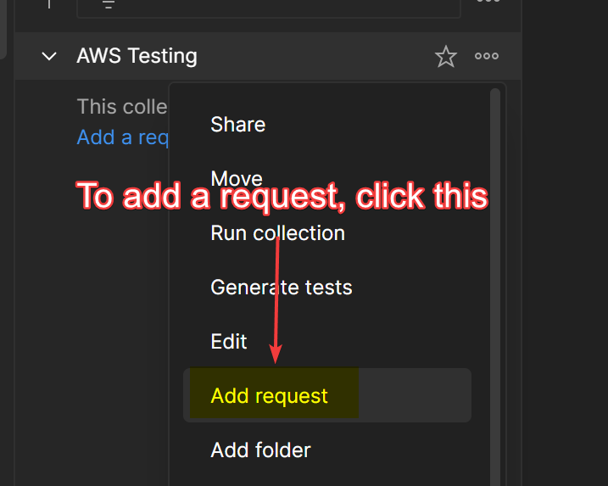Screen dimensions: 608x486
Task: Open the ellipsis menu beside the search field
Action: [x=487, y=3]
